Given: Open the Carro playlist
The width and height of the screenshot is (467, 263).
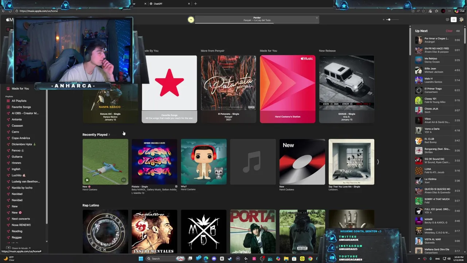Looking at the screenshot, I should 15,132.
